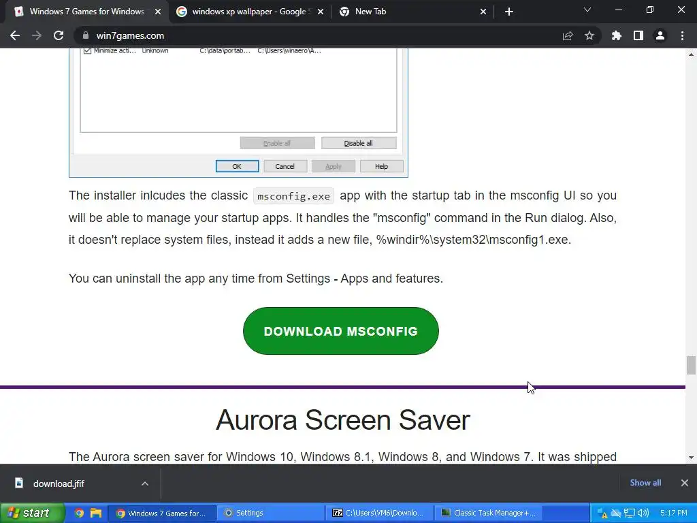Image resolution: width=697 pixels, height=523 pixels.
Task: Click Enable all in the msconfig screenshot
Action: (x=277, y=143)
